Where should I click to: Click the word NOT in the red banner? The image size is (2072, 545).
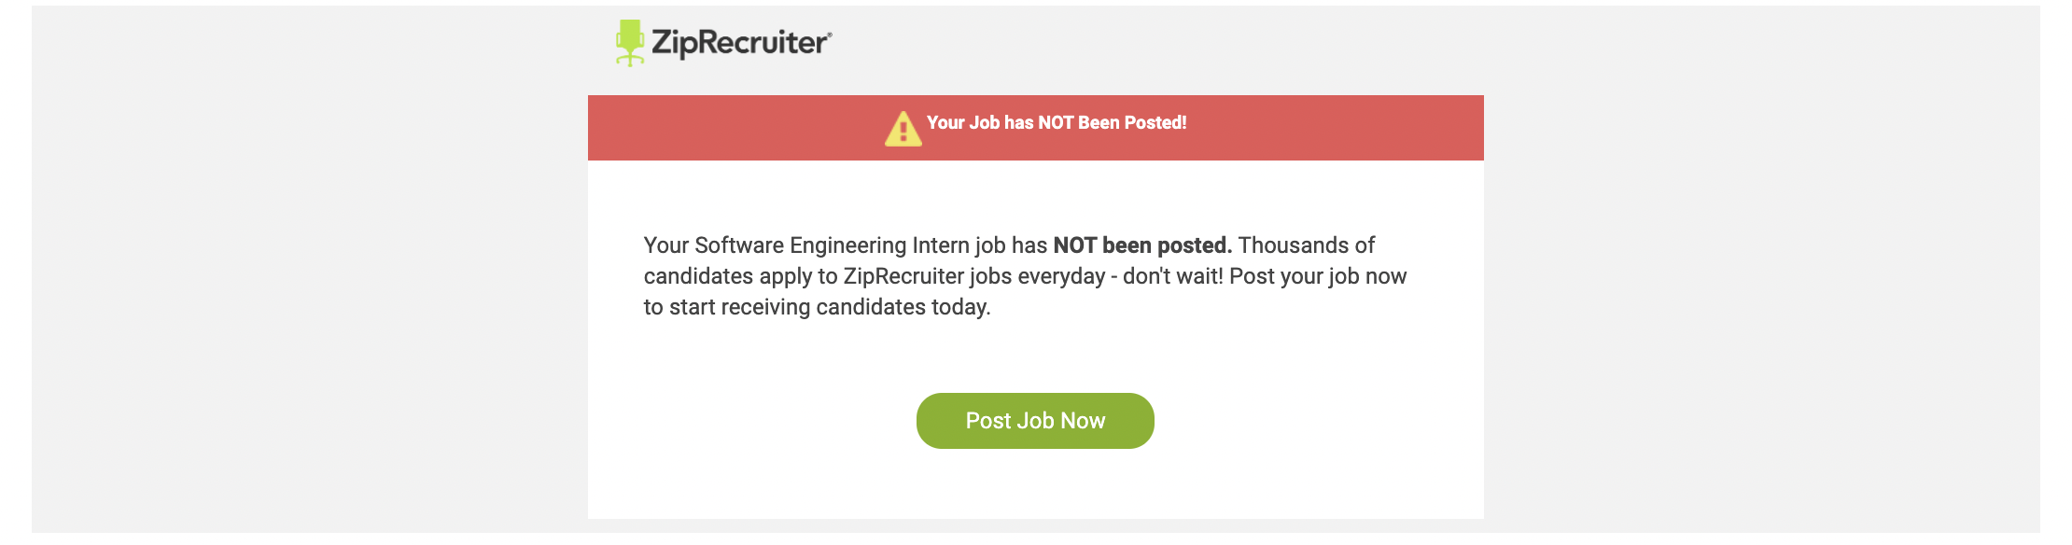click(1057, 122)
